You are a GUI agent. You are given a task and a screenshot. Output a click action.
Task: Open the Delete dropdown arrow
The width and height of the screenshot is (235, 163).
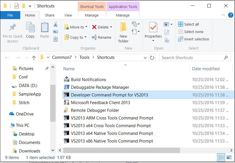point(111,27)
